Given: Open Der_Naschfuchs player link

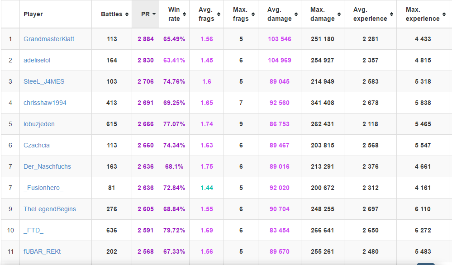Looking at the screenshot, I should 47,166.
